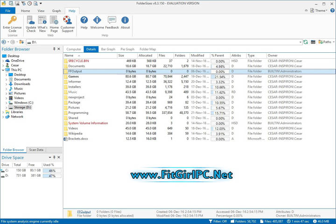Screen dimensions: 336x224
Task: Click the path address input field
Action: coord(163,42)
